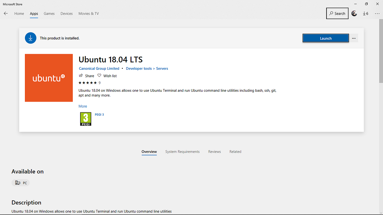
Task: Click the back navigation arrow
Action: (x=6, y=13)
